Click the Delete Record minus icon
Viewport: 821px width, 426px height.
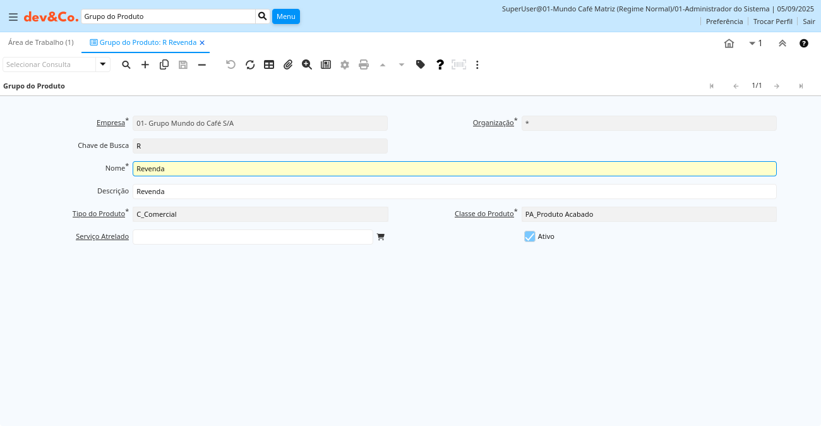coord(202,64)
